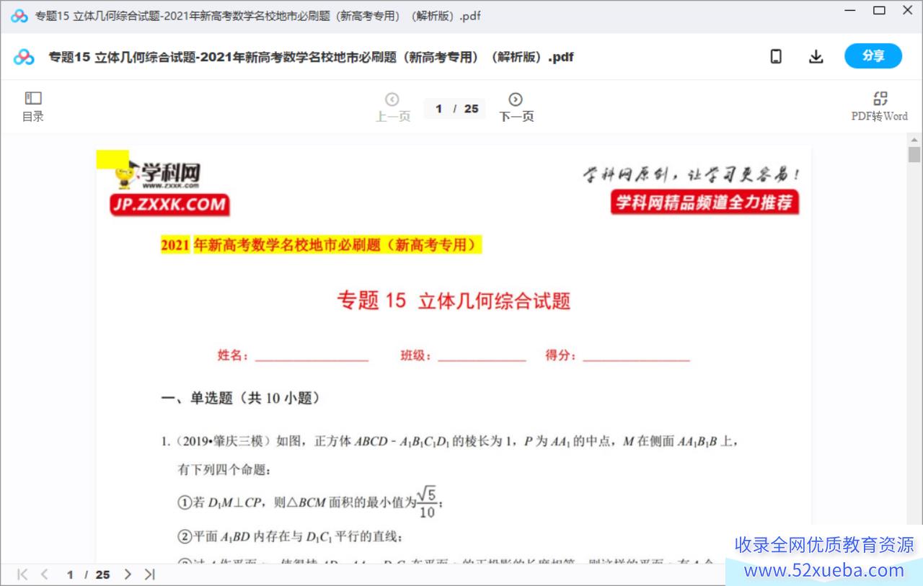Screen dimensions: 923x586
Task: Click the JP.ZXXK.COM banner in document
Action: [169, 205]
